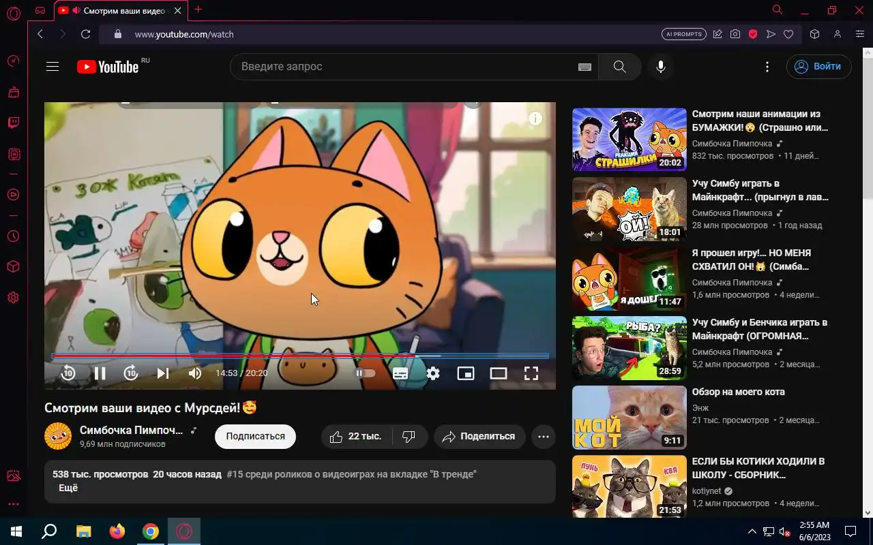This screenshot has height=545, width=873.
Task: Open File Explorer from taskbar
Action: click(x=83, y=531)
